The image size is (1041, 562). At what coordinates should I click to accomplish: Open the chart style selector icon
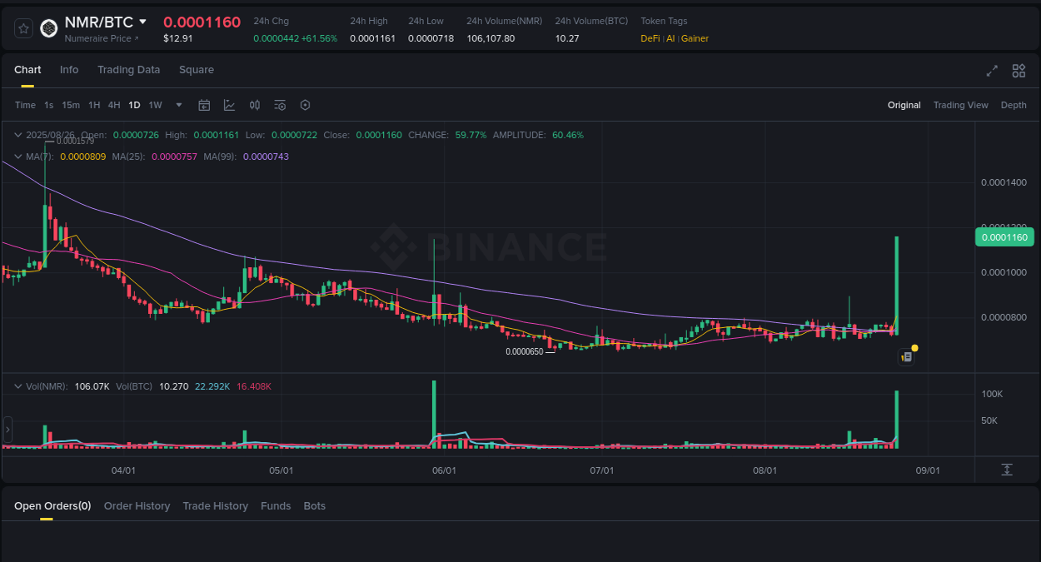tap(229, 105)
